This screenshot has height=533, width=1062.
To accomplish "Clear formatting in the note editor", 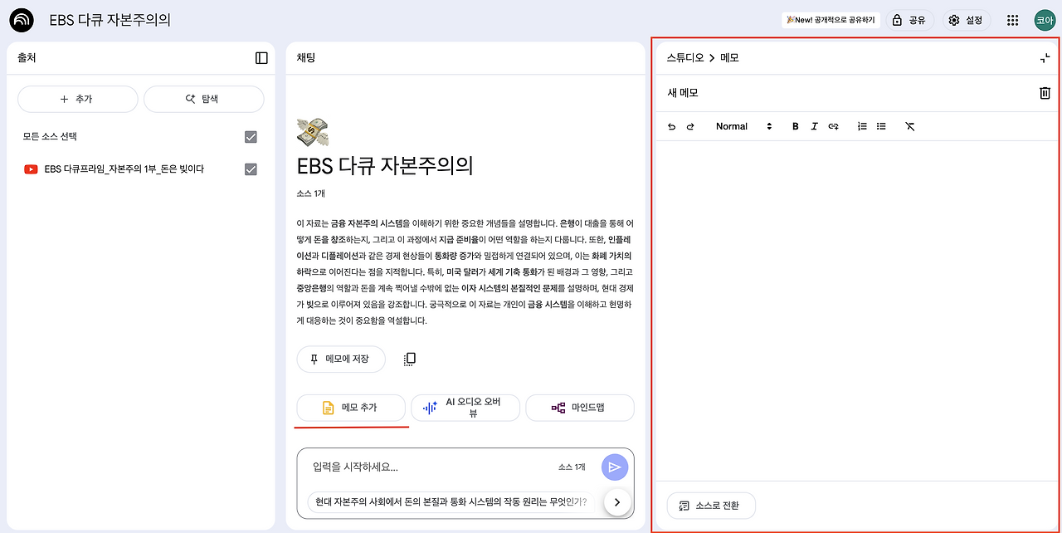I will (909, 126).
